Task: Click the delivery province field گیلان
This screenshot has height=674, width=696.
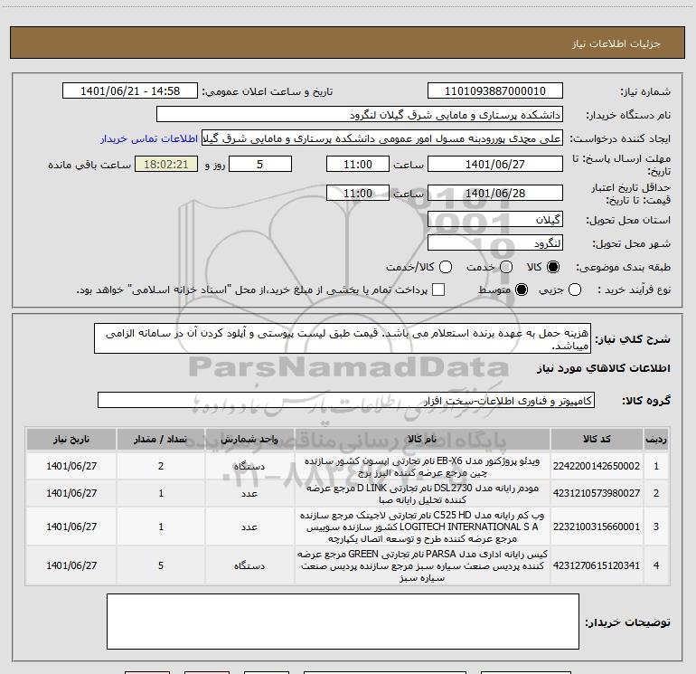Action: pyautogui.click(x=495, y=219)
